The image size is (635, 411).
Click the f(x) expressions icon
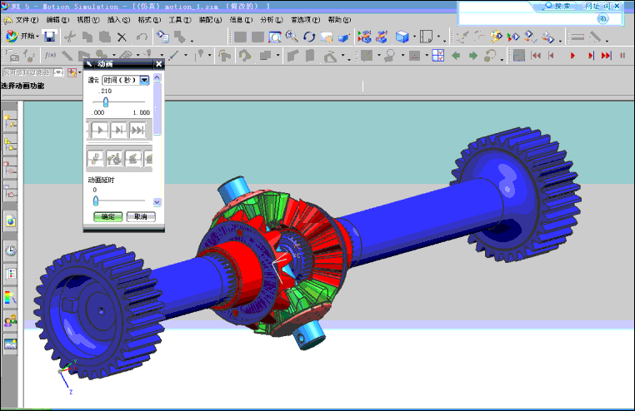point(50,55)
